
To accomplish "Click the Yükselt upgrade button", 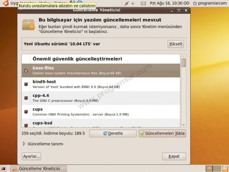I will point(176,44).
